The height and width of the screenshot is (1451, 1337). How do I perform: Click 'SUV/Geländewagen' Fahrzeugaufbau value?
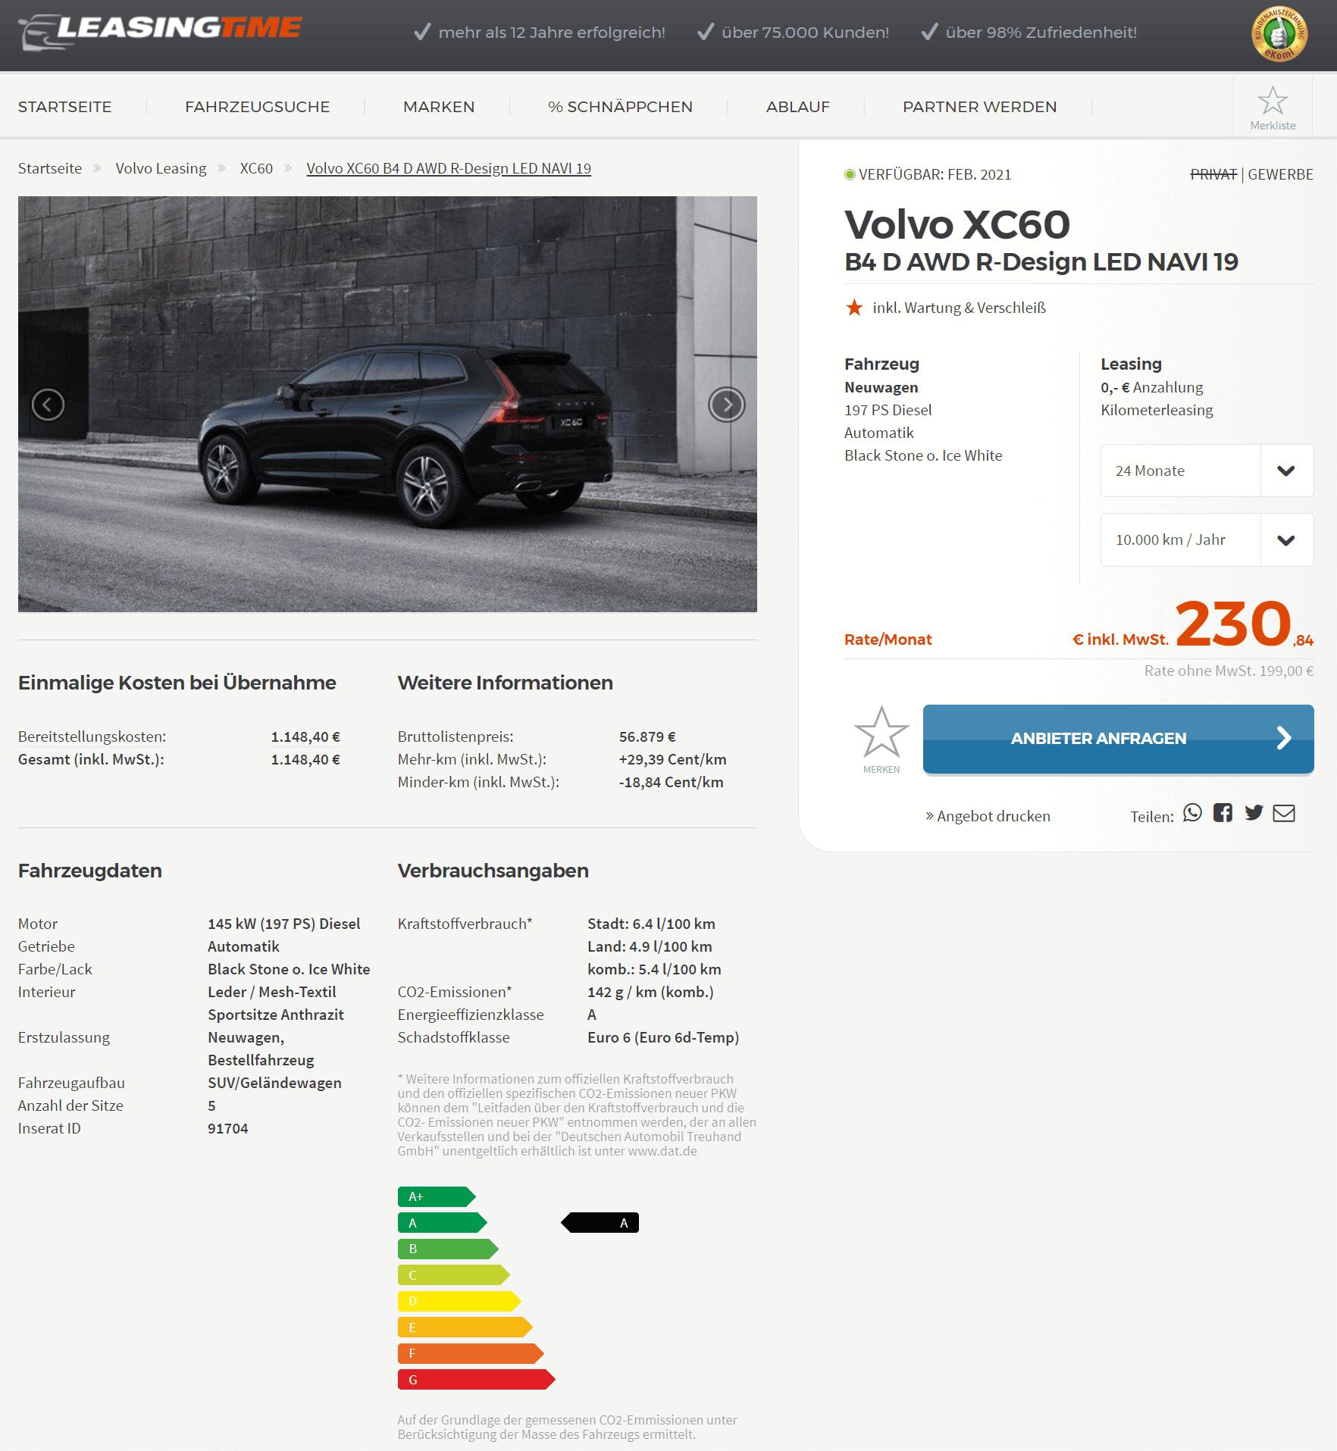click(x=274, y=1083)
